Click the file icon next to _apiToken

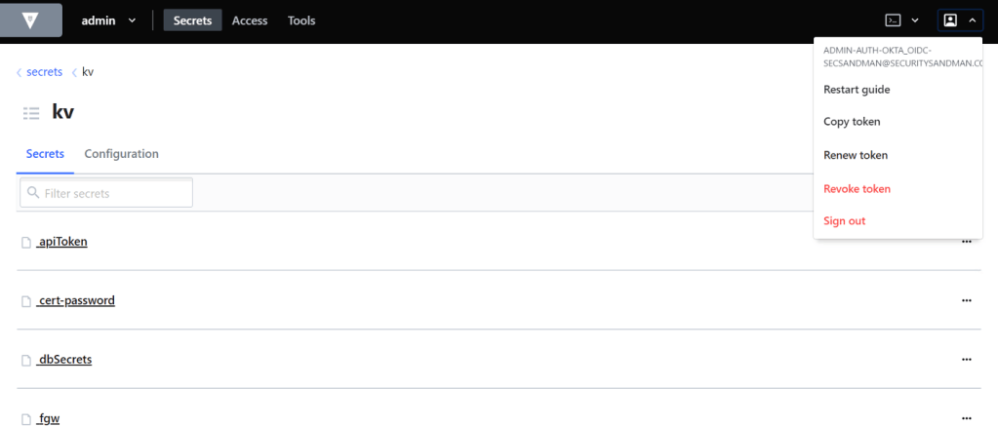[26, 242]
